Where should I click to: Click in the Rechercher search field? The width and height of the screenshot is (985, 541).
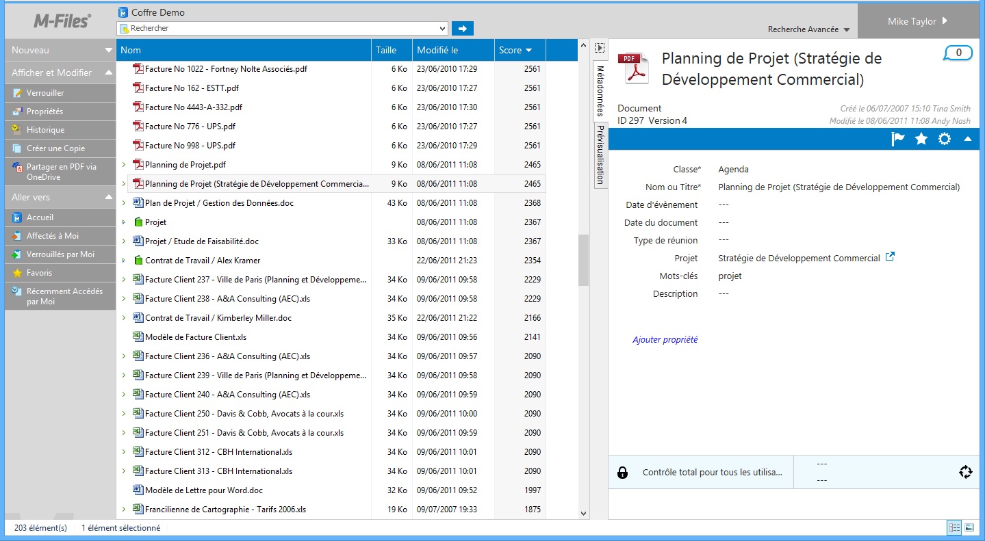tap(281, 28)
